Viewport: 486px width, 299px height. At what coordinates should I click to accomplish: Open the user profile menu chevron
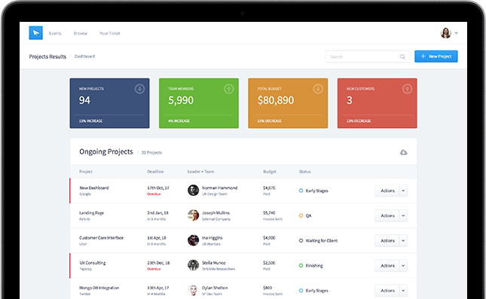(457, 33)
